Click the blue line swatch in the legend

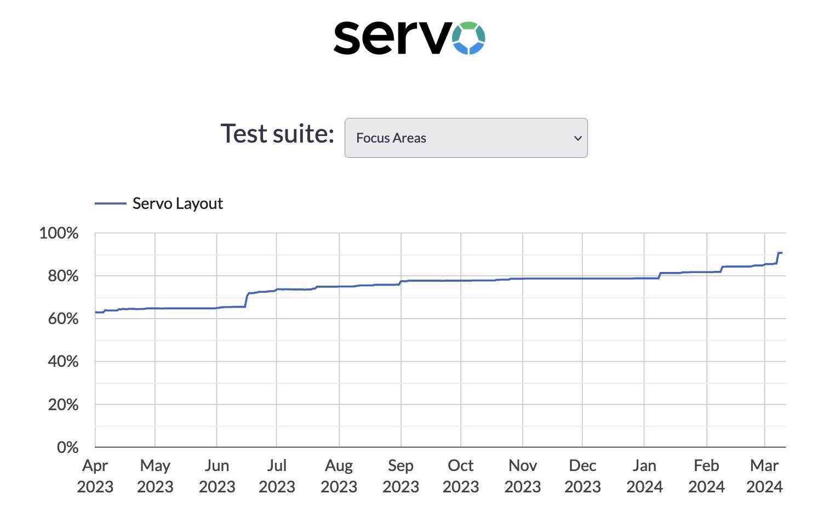(x=111, y=203)
